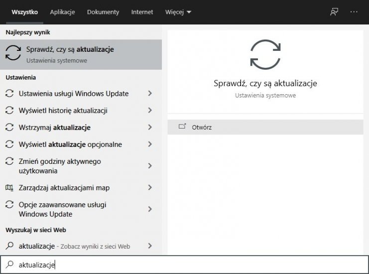The height and width of the screenshot is (274, 369).
Task: Click the open icon next to Otwórz
Action: [182, 127]
